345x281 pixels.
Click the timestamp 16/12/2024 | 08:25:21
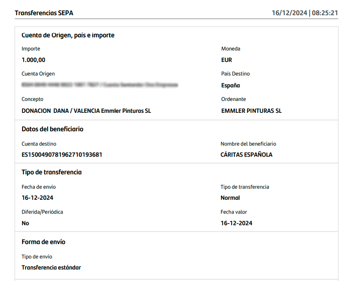305,13
